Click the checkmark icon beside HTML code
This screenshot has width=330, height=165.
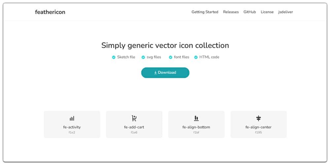coord(196,57)
